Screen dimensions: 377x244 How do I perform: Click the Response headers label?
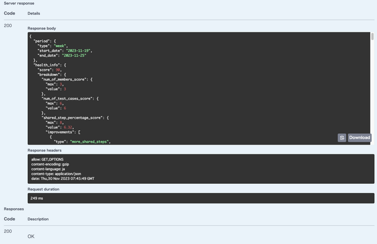(x=45, y=150)
